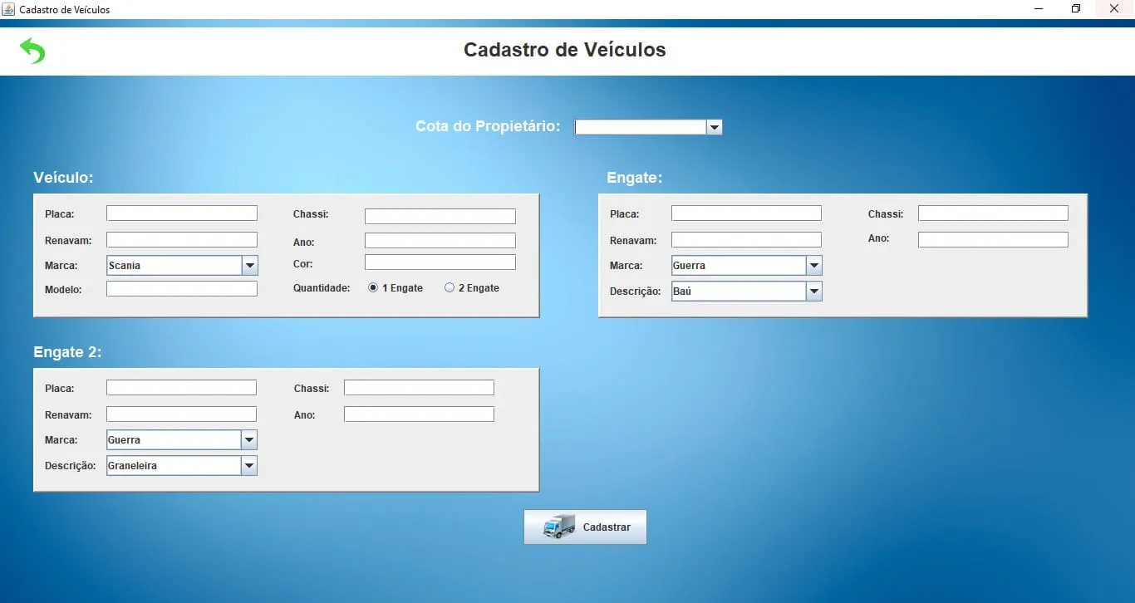Maximize the window using restore button
The width and height of the screenshot is (1135, 603).
point(1076,9)
